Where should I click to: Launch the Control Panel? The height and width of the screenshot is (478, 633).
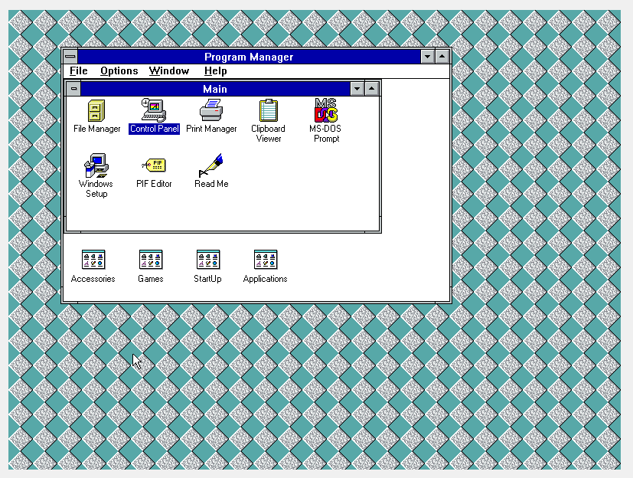tap(153, 112)
